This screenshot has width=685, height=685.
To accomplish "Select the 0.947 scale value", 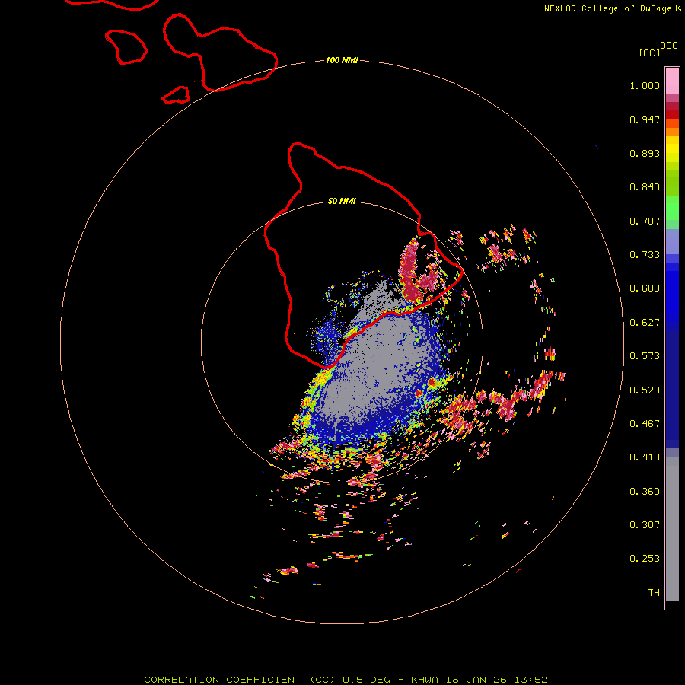I will coord(645,119).
